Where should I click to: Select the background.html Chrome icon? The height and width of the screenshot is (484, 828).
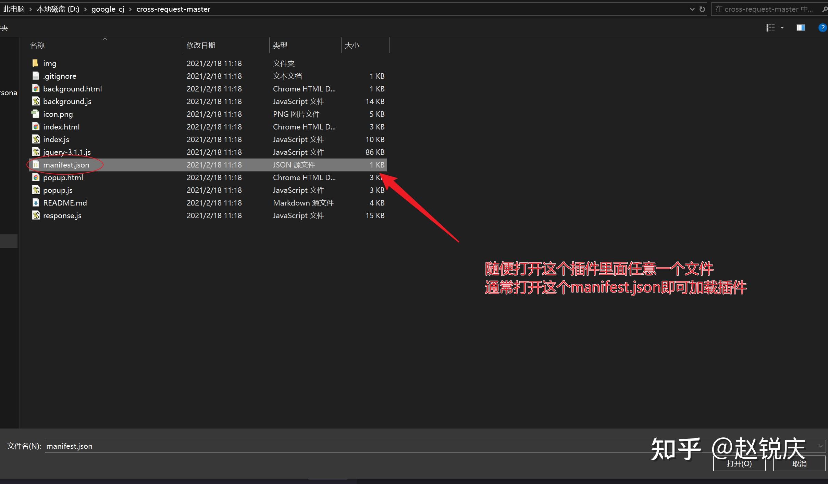(36, 88)
